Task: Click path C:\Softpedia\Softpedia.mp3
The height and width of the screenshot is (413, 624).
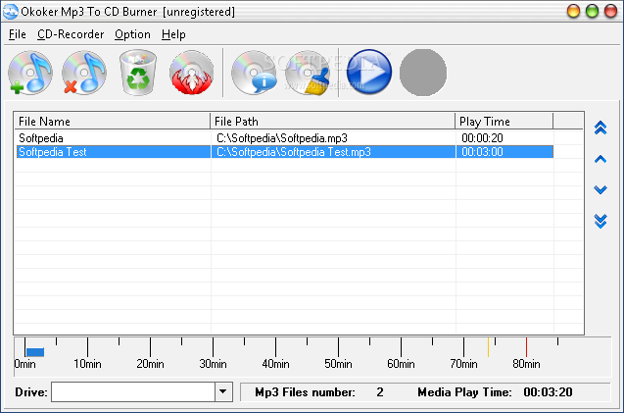Action: click(x=282, y=138)
